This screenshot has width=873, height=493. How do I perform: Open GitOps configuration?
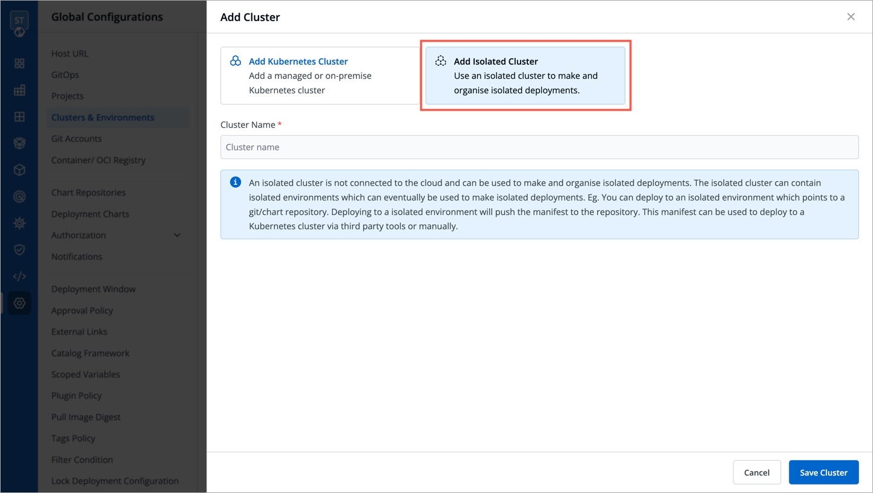(x=65, y=74)
